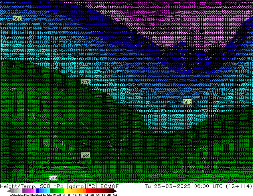The height and width of the screenshot is (196, 253).
Task: Click the legend value 54
Action: pyautogui.click(x=115, y=195)
